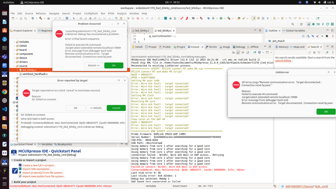This screenshot has width=336, height=189.
Task: Click the MCUXpresso X config icon in toolbar
Action: (x=165, y=18)
